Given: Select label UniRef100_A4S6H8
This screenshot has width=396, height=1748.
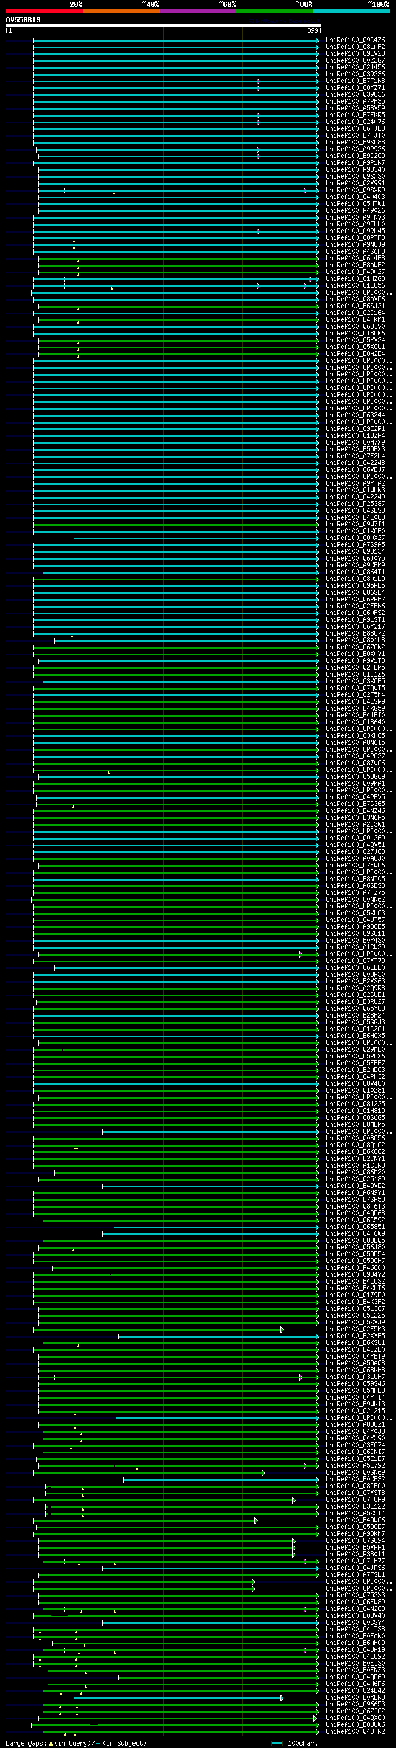Looking at the screenshot, I should pos(355,251).
